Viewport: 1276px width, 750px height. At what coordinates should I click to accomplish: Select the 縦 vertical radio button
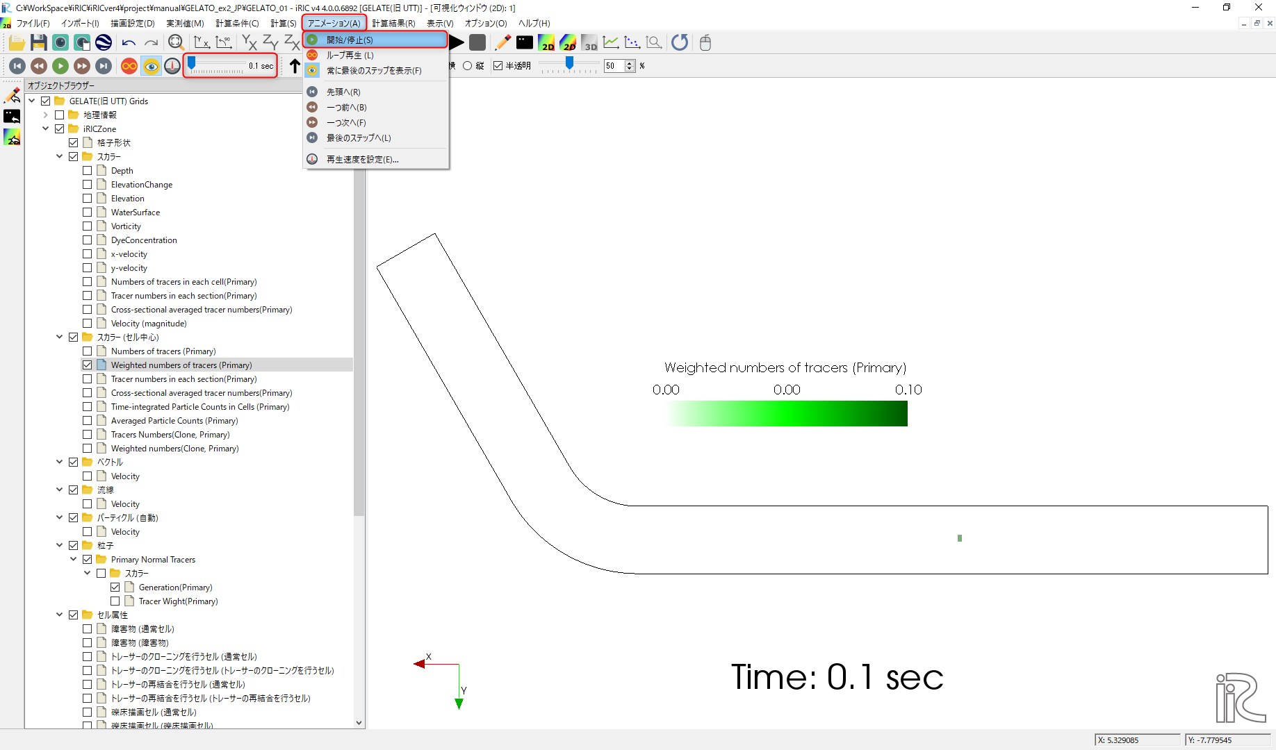coord(468,66)
